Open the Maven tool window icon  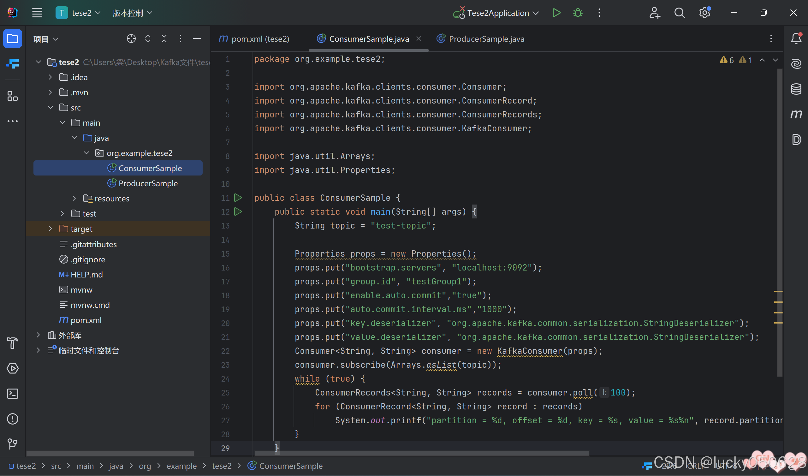[x=796, y=114]
